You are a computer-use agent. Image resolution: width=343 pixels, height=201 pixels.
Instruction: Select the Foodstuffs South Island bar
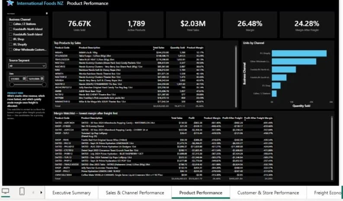tap(279, 77)
